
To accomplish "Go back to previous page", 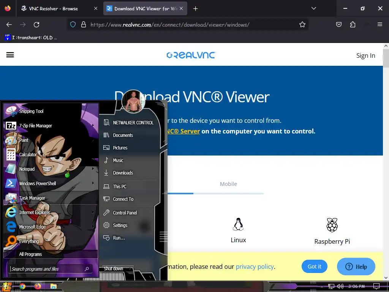I will [x=9, y=25].
